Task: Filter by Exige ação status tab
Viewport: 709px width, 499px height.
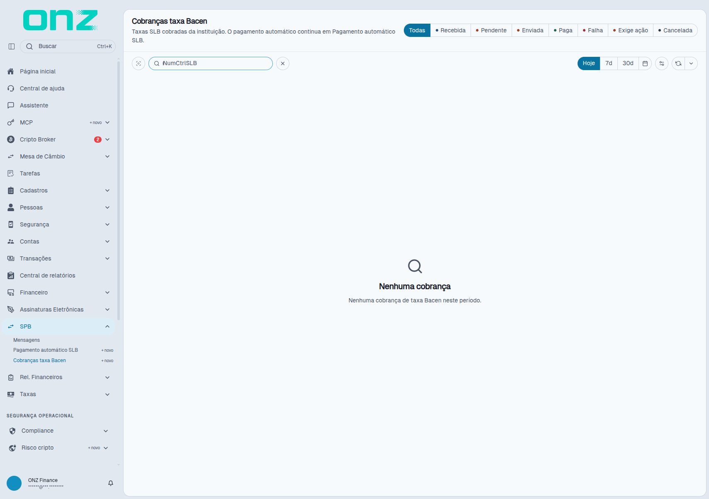Action: coord(631,30)
